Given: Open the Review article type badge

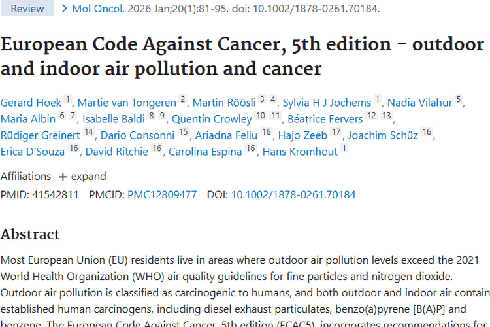Looking at the screenshot, I should tap(27, 9).
